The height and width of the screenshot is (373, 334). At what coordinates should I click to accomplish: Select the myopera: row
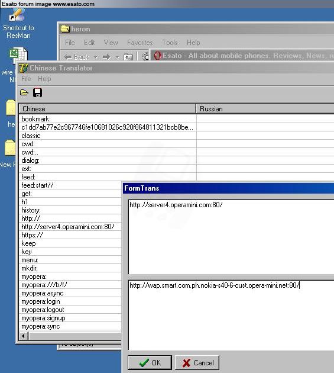70,276
